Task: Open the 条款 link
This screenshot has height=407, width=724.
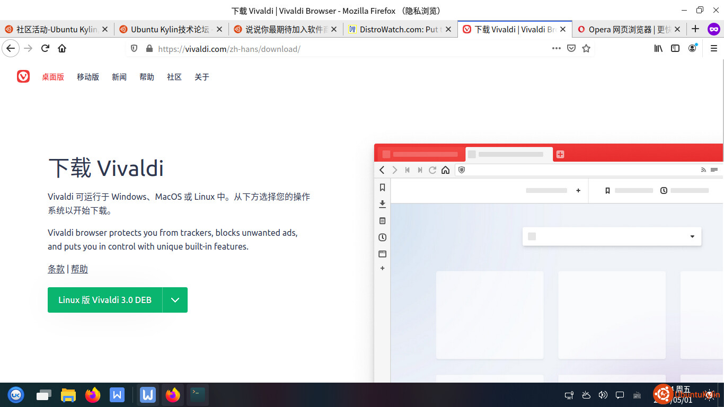Action: tap(56, 269)
